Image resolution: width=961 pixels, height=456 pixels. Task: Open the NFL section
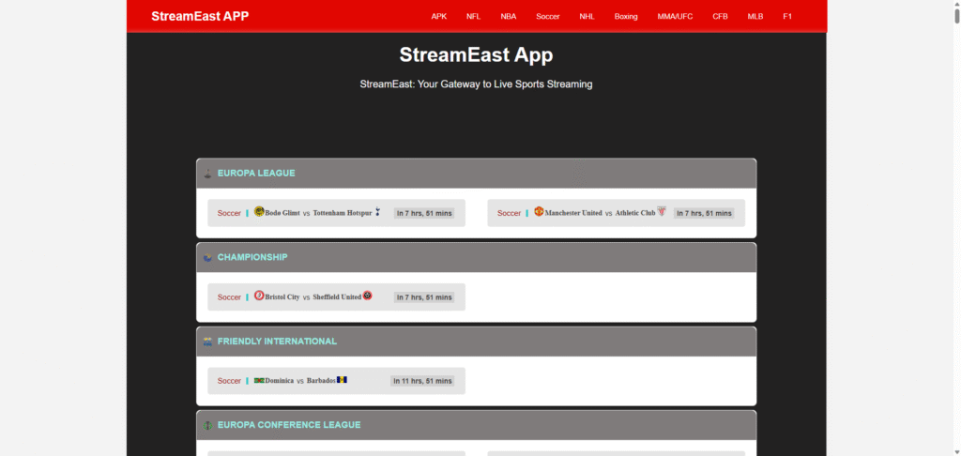[473, 17]
